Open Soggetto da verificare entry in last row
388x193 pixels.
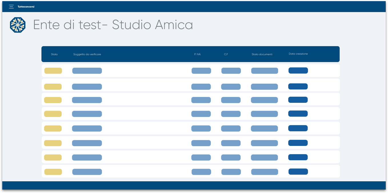click(87, 172)
